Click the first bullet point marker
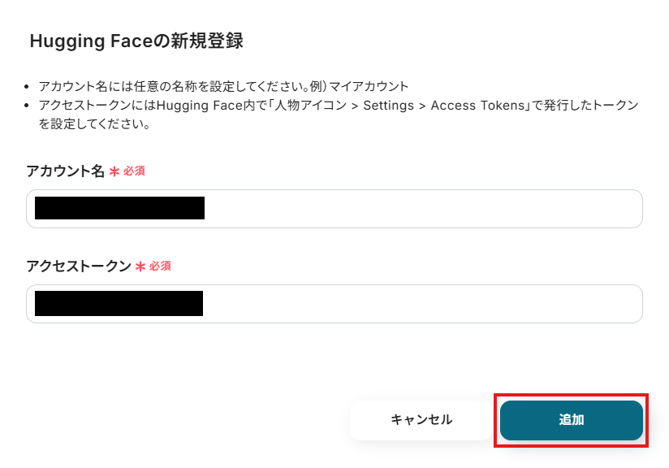669x468 pixels. point(28,86)
